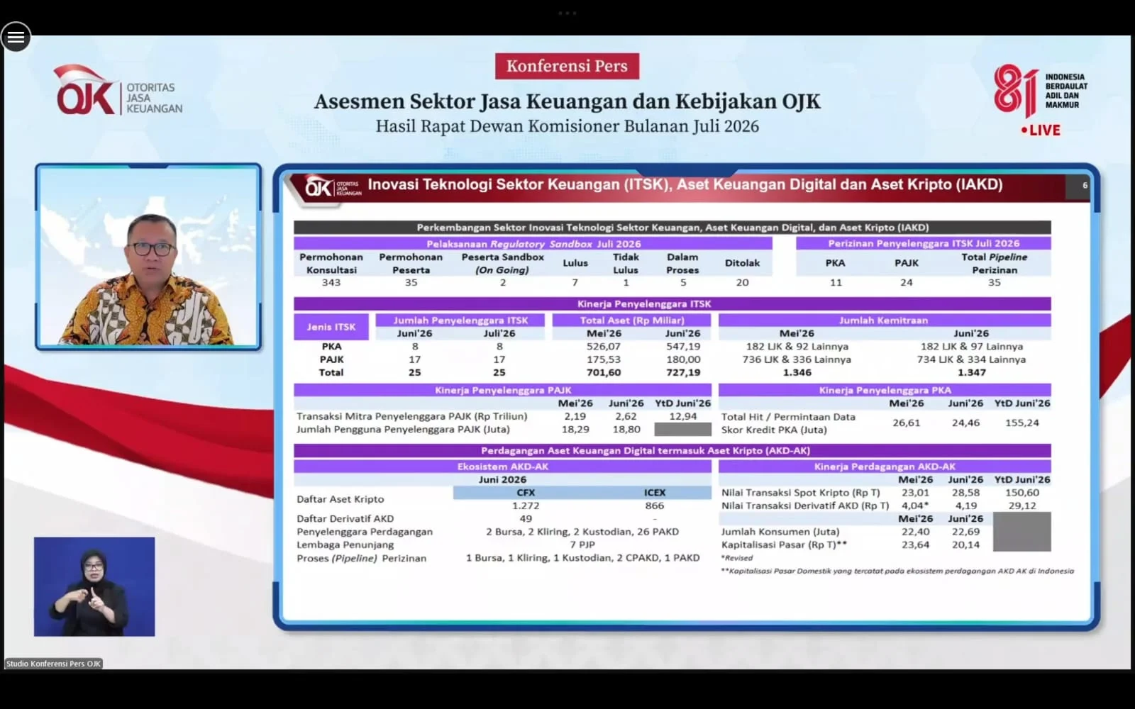Click subtitle "Hasil Rapat Dewan Komisioner Bulanan Juli 2026"
The height and width of the screenshot is (709, 1135).
click(567, 126)
